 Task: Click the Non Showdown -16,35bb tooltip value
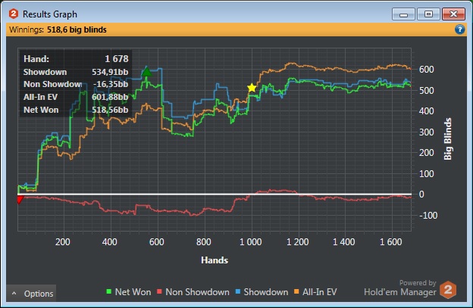111,84
